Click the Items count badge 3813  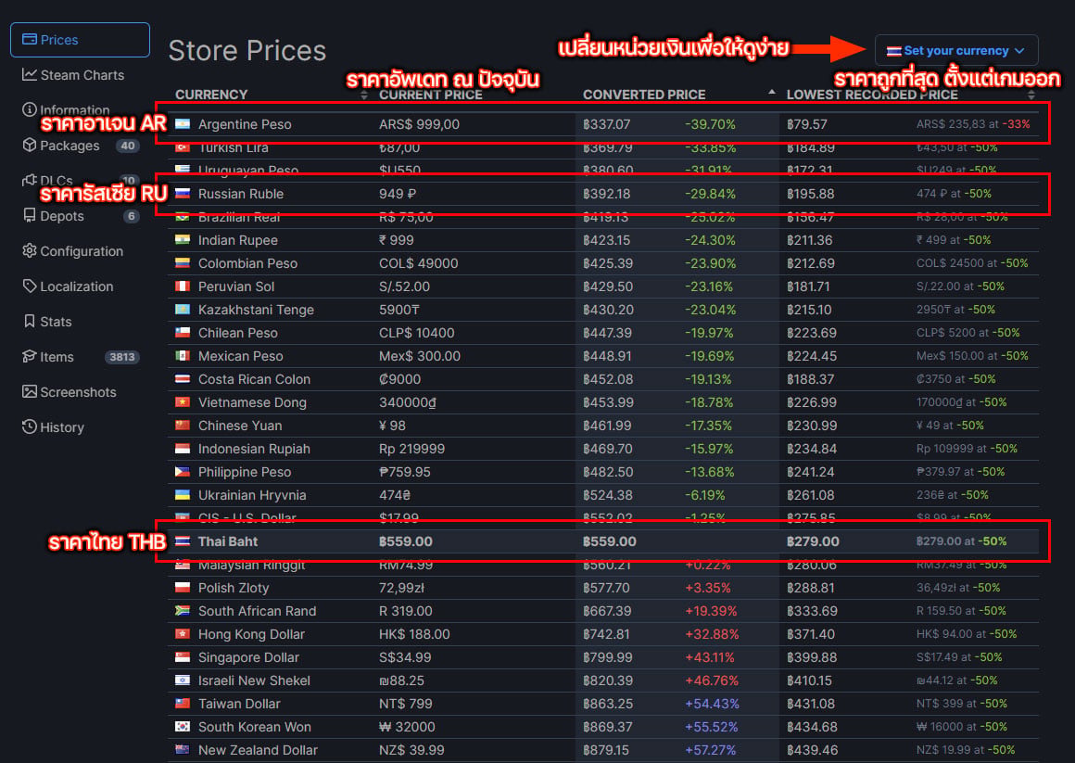[122, 357]
